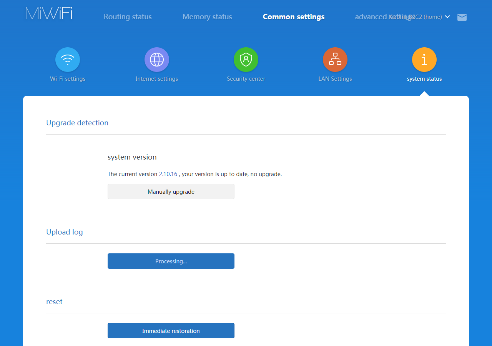This screenshot has height=346, width=492.
Task: Switch to Routing status tab
Action: tap(128, 17)
